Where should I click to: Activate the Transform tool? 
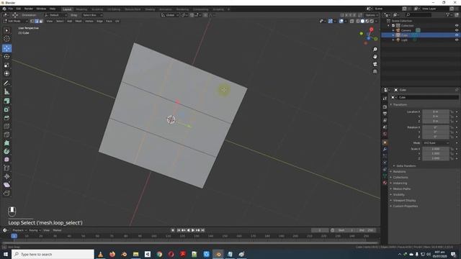[6, 73]
